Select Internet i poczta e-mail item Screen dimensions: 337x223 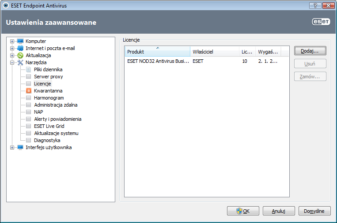click(x=50, y=48)
